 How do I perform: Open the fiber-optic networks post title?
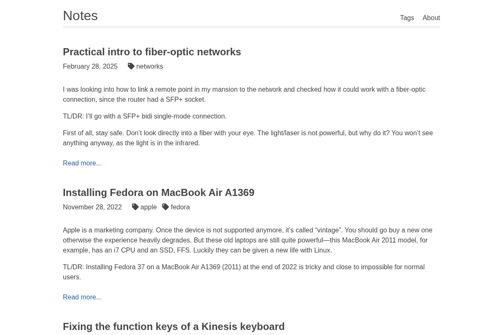click(x=152, y=52)
